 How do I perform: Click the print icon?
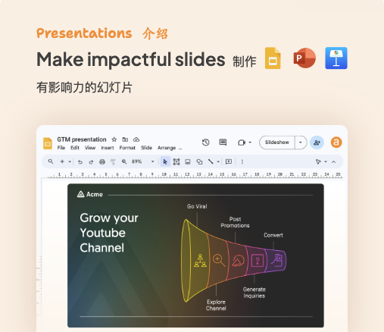(x=102, y=162)
